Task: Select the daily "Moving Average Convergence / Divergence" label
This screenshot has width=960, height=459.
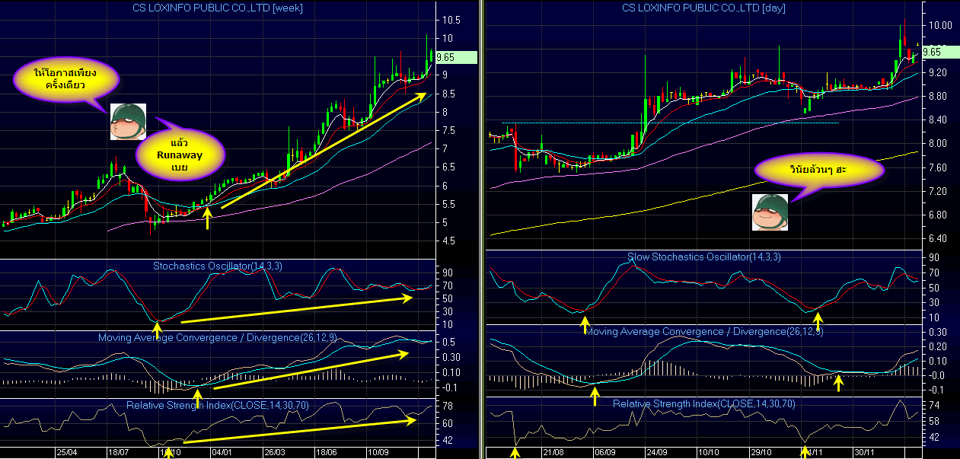Action: pyautogui.click(x=703, y=332)
